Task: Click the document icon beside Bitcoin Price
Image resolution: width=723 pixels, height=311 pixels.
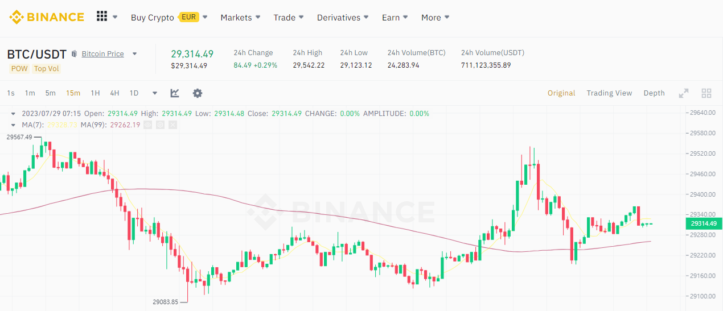Action: [74, 54]
